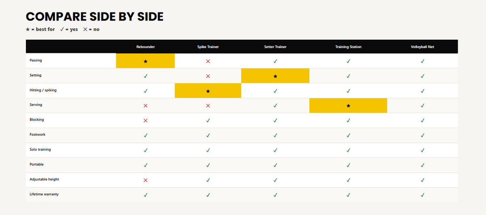Click the Passing row label

click(36, 61)
